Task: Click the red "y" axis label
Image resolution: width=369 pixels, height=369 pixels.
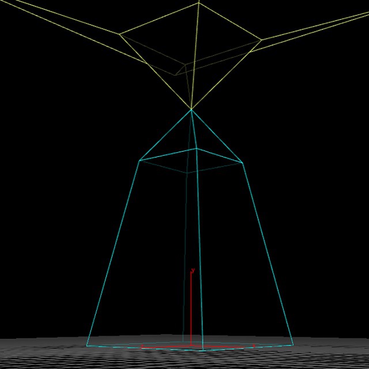Action: click(x=193, y=270)
